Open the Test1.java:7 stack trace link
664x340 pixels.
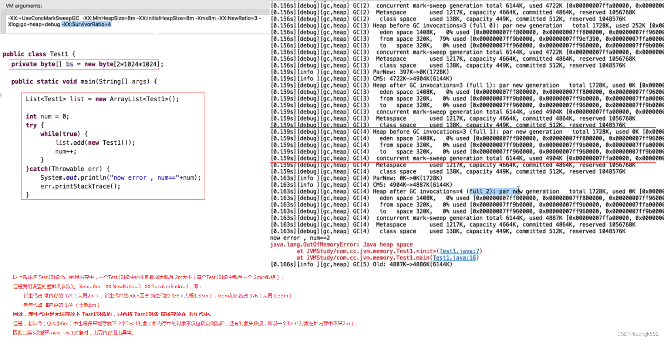point(459,251)
